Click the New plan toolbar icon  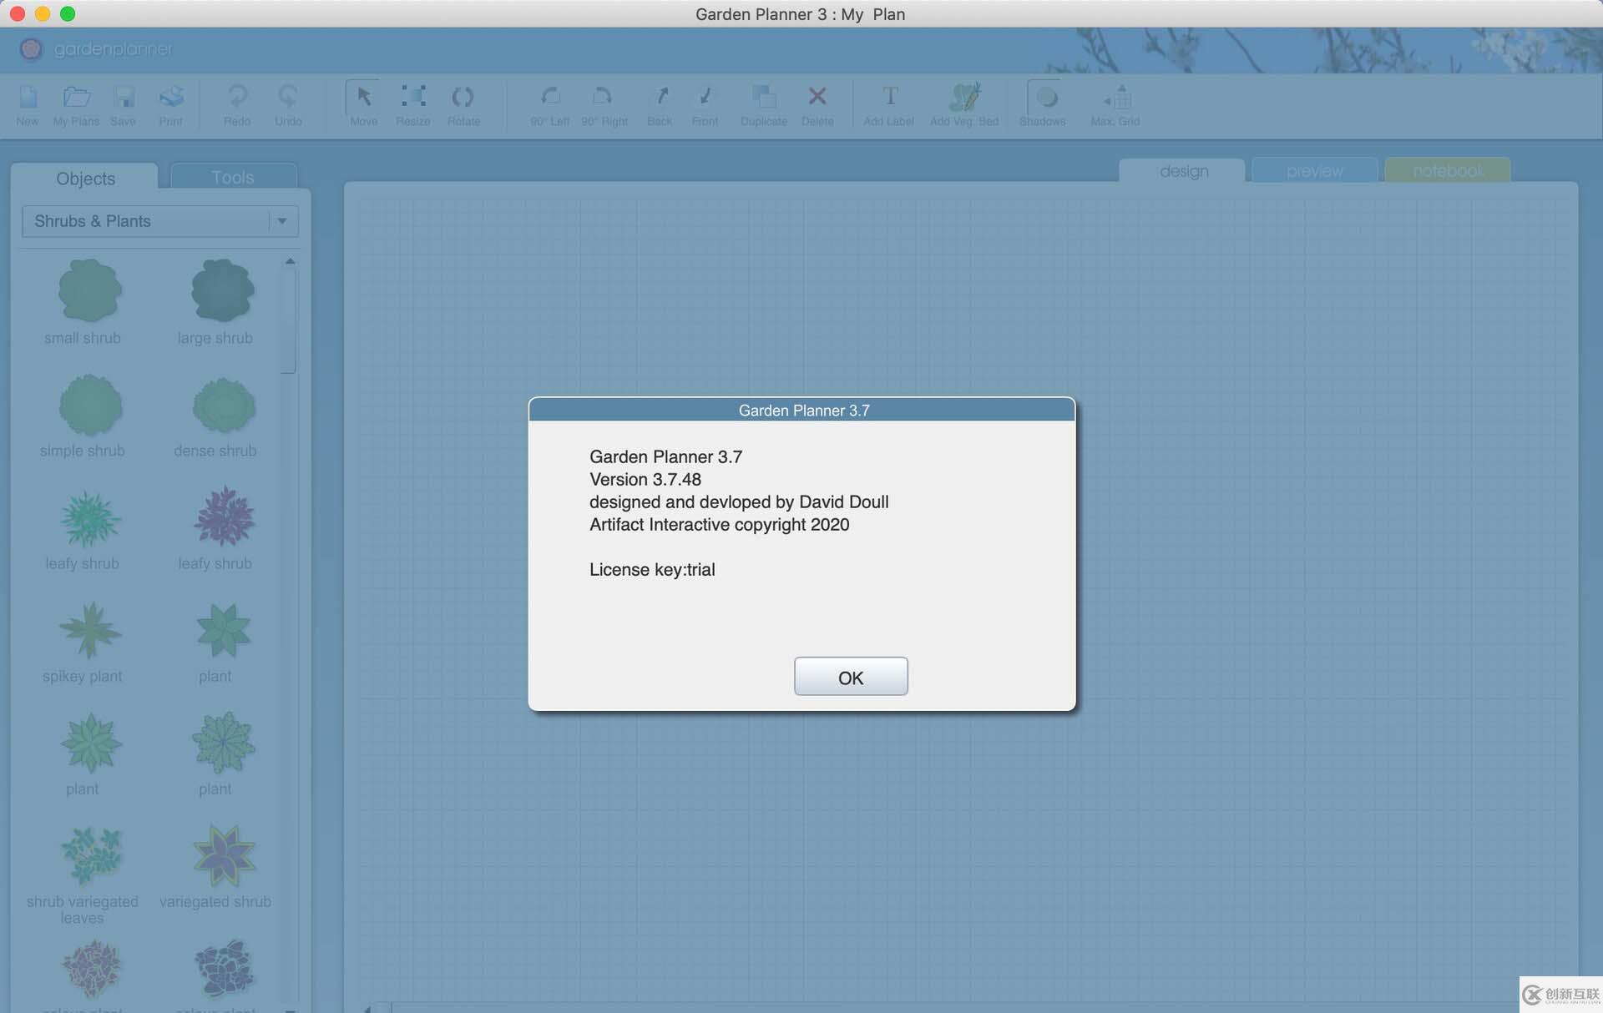28,97
